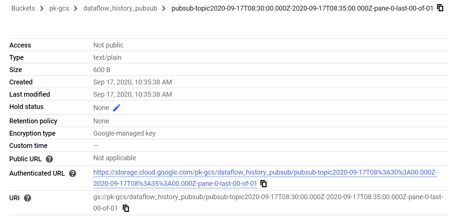This screenshot has height=219, width=456.
Task: Copy the gs:// URI to clipboard
Action: 126,208
